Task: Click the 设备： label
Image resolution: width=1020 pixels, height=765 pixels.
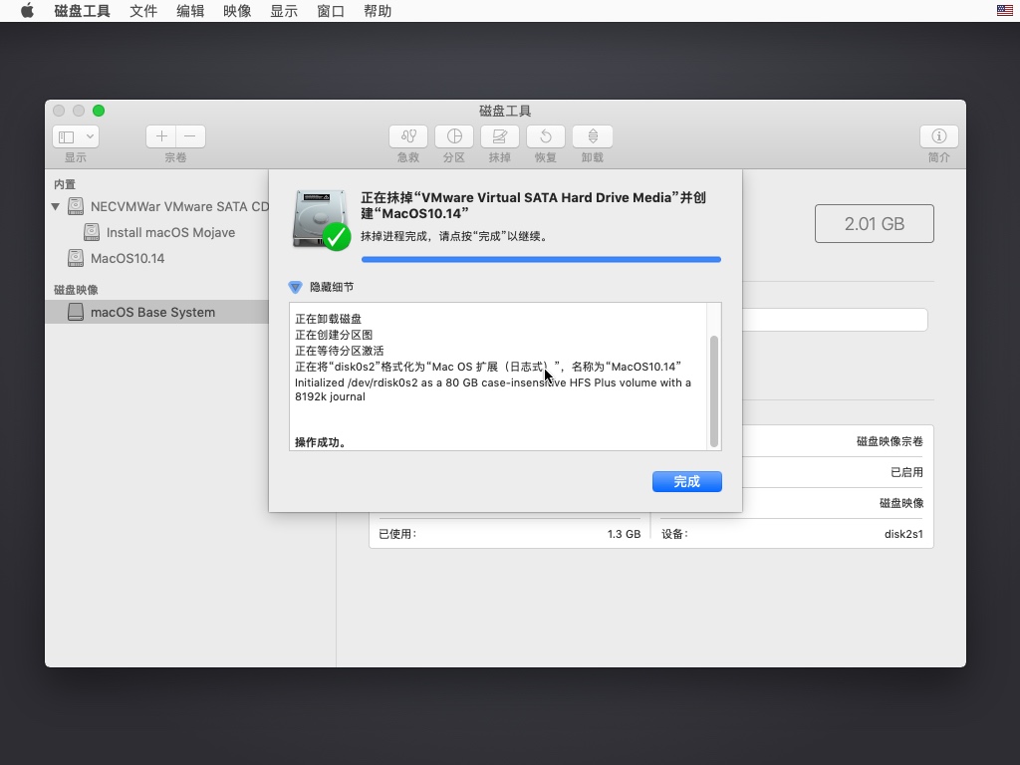Action: tap(674, 534)
